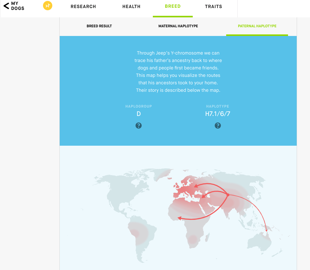This screenshot has width=310, height=270.
Task: Click the back arrow chevron icon
Action: coord(6,6)
